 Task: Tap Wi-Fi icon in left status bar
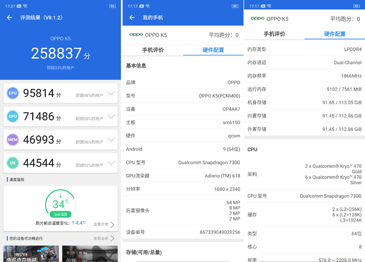pyautogui.click(x=25, y=6)
